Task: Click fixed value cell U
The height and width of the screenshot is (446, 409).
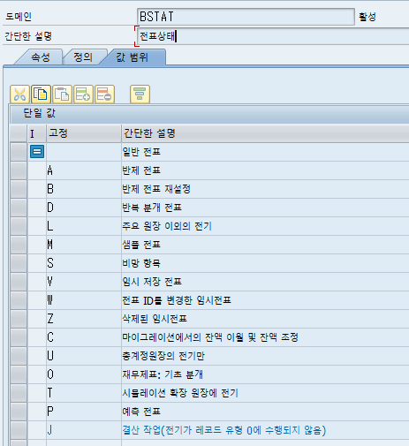Action: pos(84,356)
